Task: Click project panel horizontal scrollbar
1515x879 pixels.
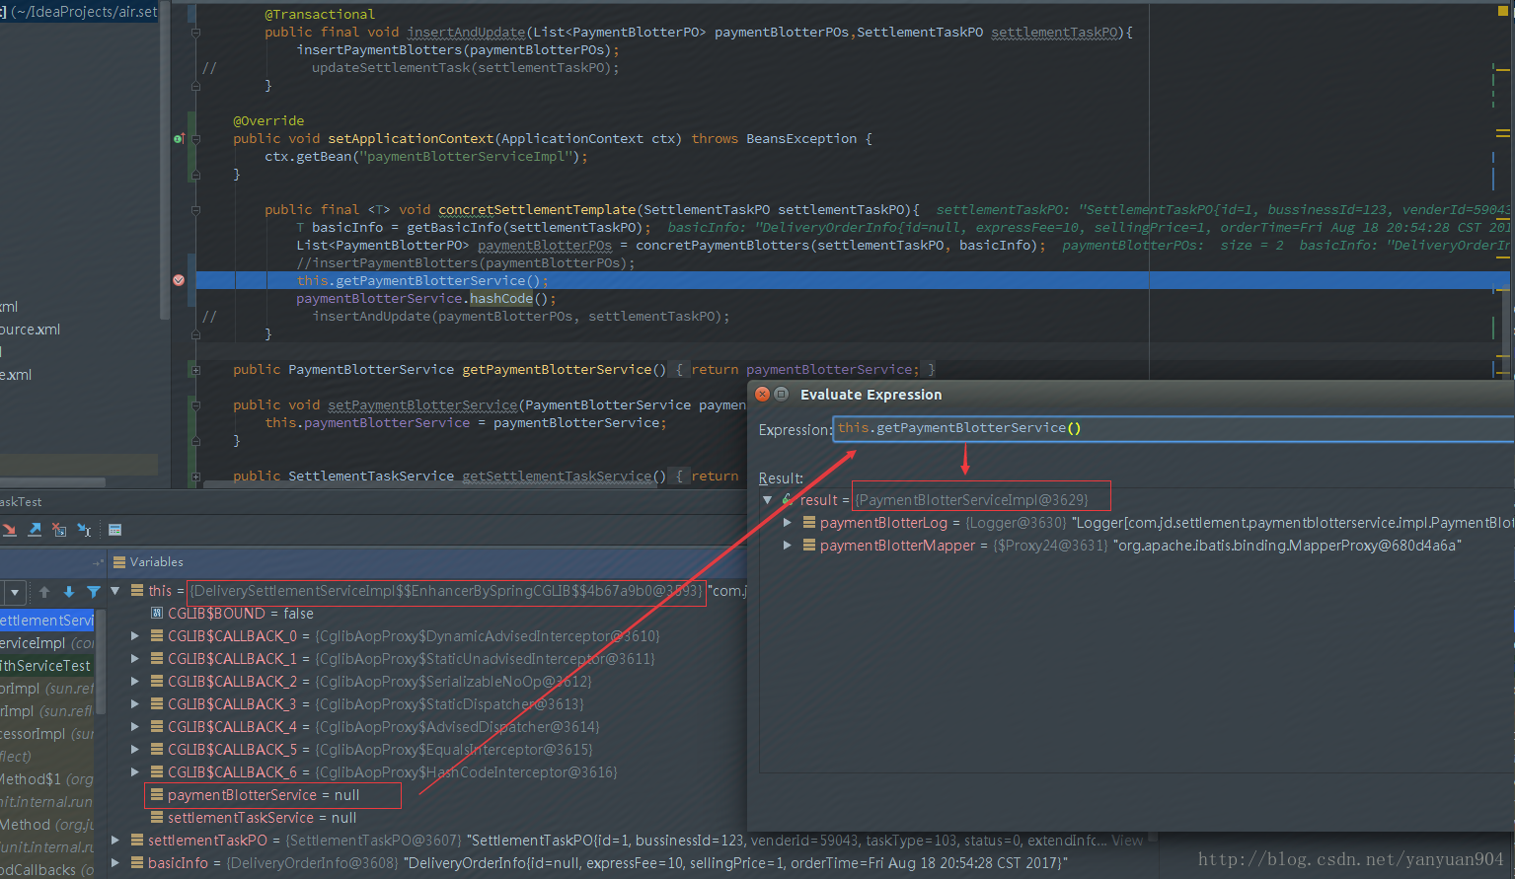Action: click(x=52, y=482)
